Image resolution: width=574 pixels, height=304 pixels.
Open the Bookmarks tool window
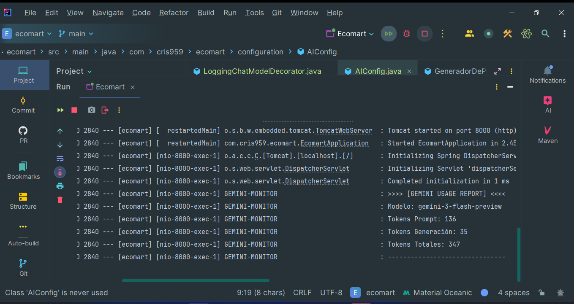pyautogui.click(x=23, y=170)
